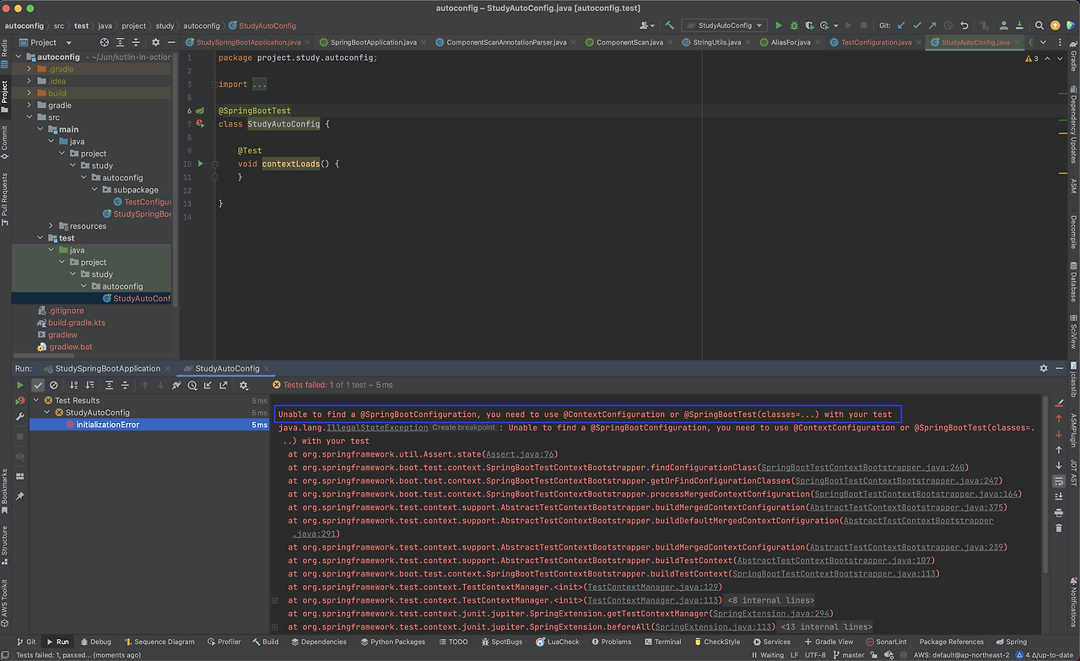Screen dimensions: 1080x661
Task: Toggle Show Ignored tests filter
Action: [54, 385]
